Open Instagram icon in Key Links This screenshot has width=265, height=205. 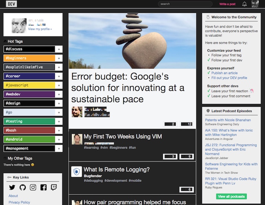click(x=33, y=187)
